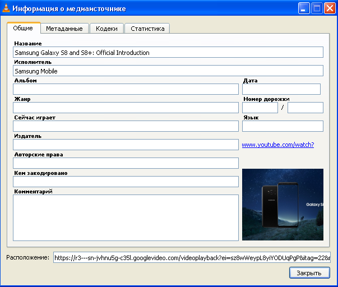Open the www.youtube.com/watch? link

point(277,145)
